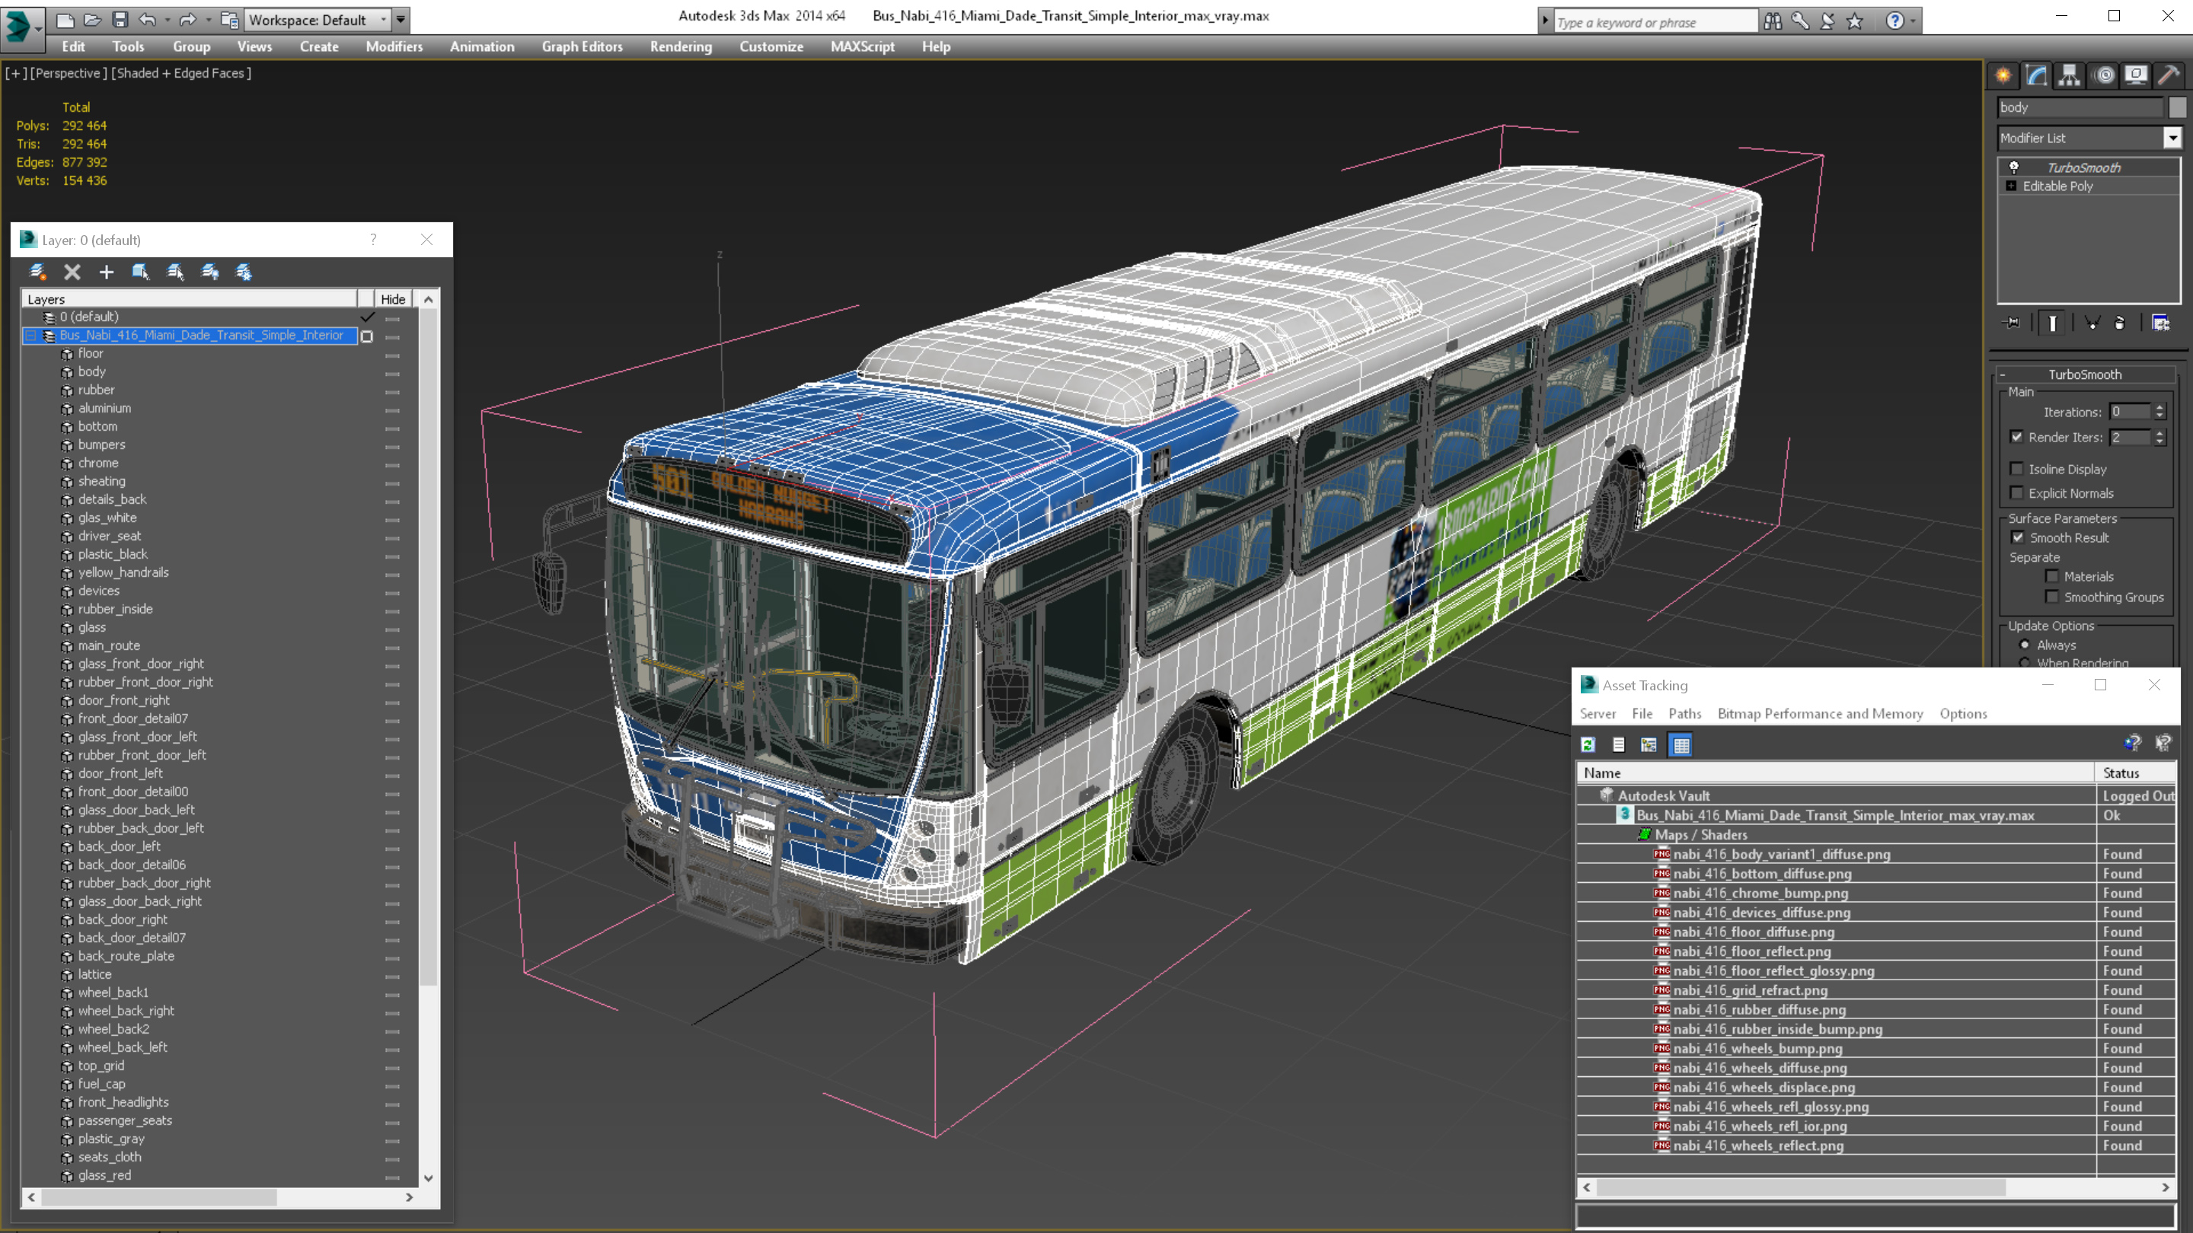Open the Create command panel tab
Image resolution: width=2193 pixels, height=1233 pixels.
coord(2003,75)
